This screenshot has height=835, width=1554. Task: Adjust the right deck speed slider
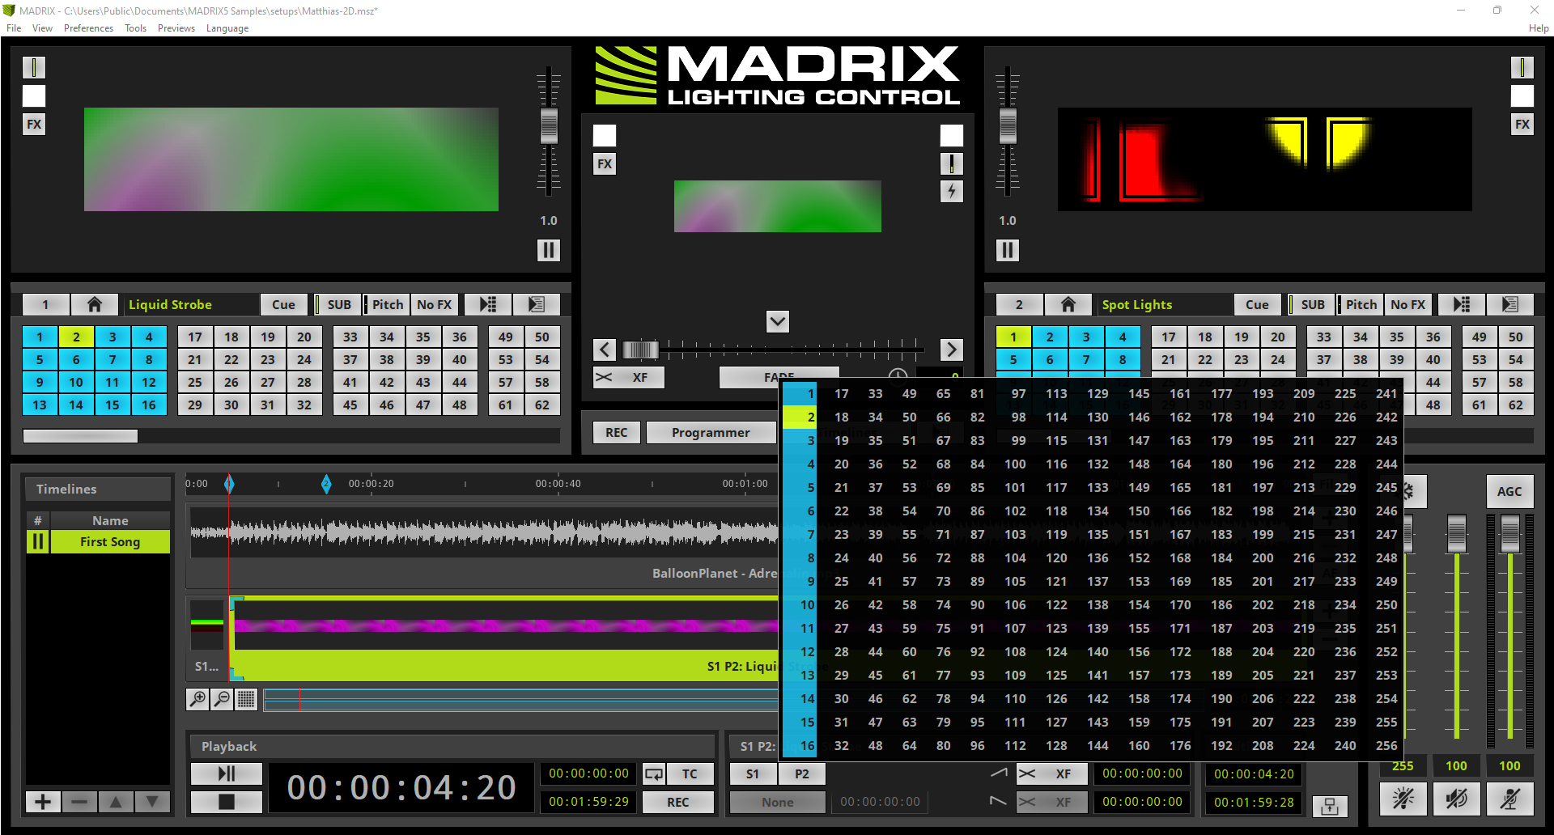click(1008, 125)
